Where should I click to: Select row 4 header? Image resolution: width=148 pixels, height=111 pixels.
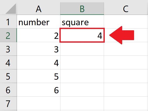click(8, 63)
